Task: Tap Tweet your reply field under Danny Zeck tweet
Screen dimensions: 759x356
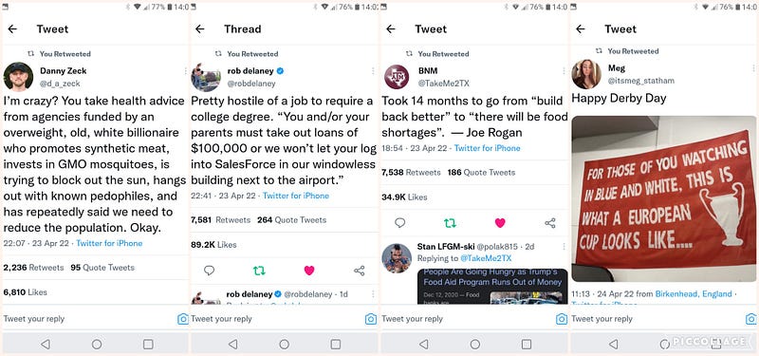Action: 89,319
